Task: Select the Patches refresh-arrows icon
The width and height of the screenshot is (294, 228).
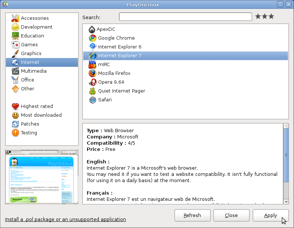Action: (15, 124)
